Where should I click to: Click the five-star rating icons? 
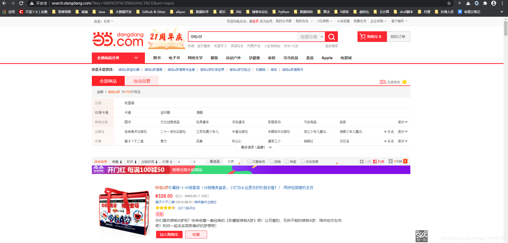[x=165, y=208]
